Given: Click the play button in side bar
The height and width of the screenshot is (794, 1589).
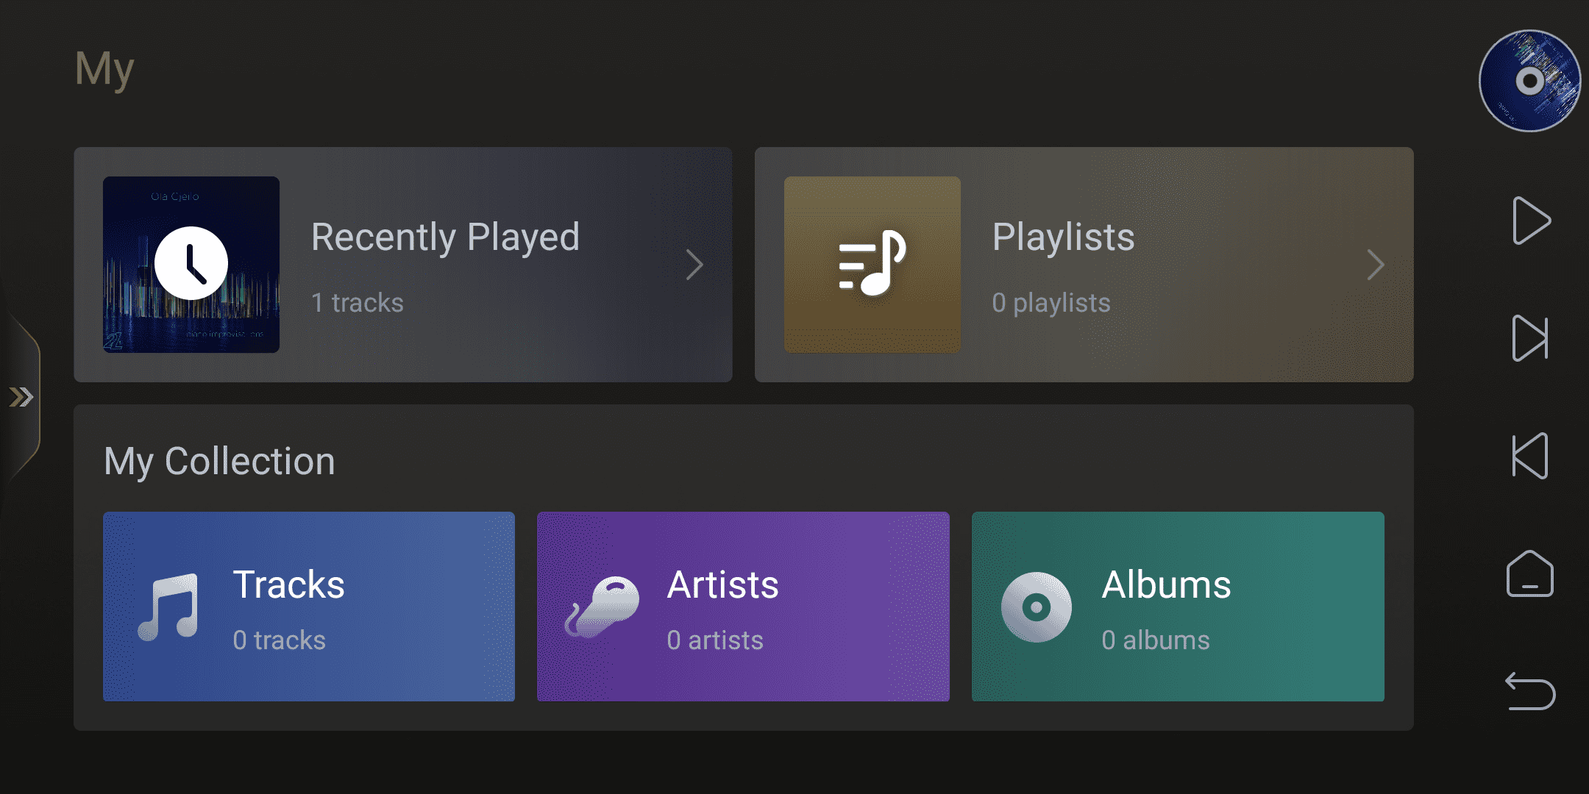Looking at the screenshot, I should pos(1531,221).
